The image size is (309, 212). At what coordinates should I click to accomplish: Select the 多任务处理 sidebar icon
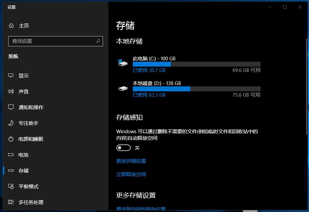[x=11, y=202]
